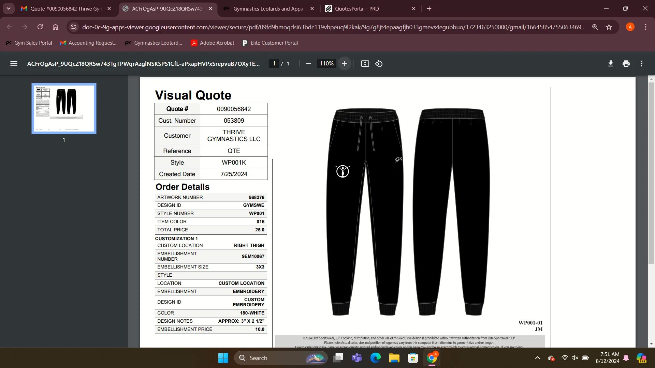The height and width of the screenshot is (368, 655).
Task: Open the browser zoom indicator
Action: coord(595,27)
